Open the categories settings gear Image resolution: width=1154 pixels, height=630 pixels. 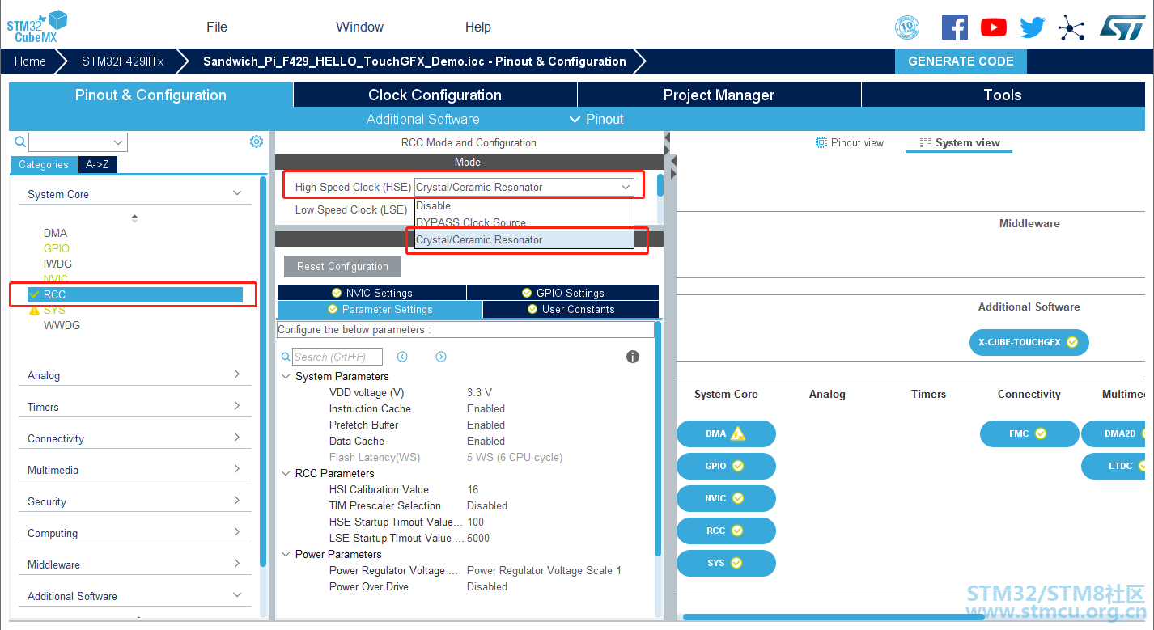[x=257, y=142]
